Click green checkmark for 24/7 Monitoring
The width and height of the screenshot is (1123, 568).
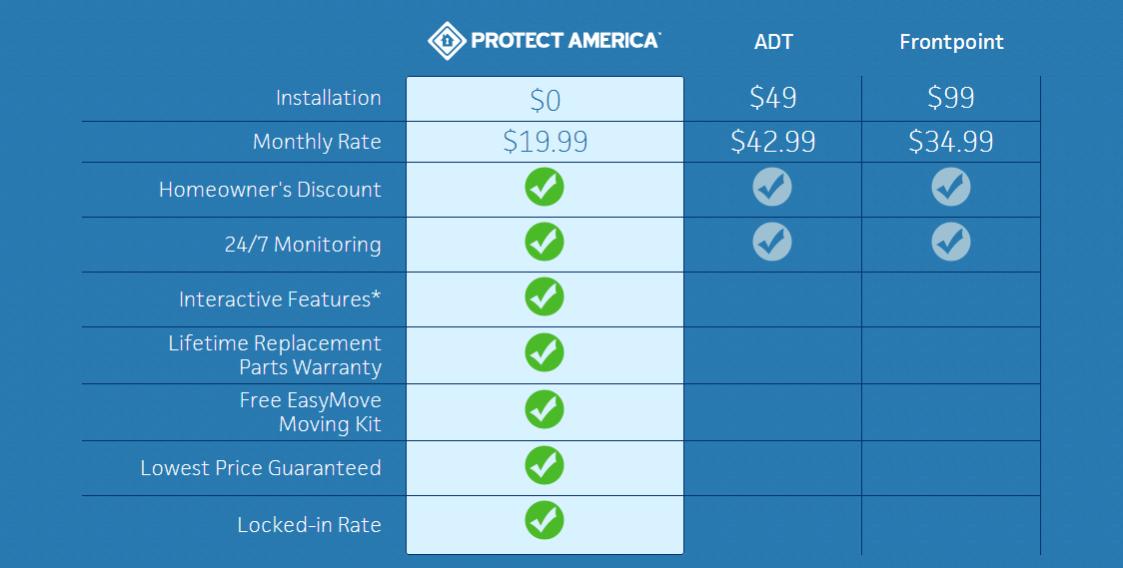(x=545, y=242)
